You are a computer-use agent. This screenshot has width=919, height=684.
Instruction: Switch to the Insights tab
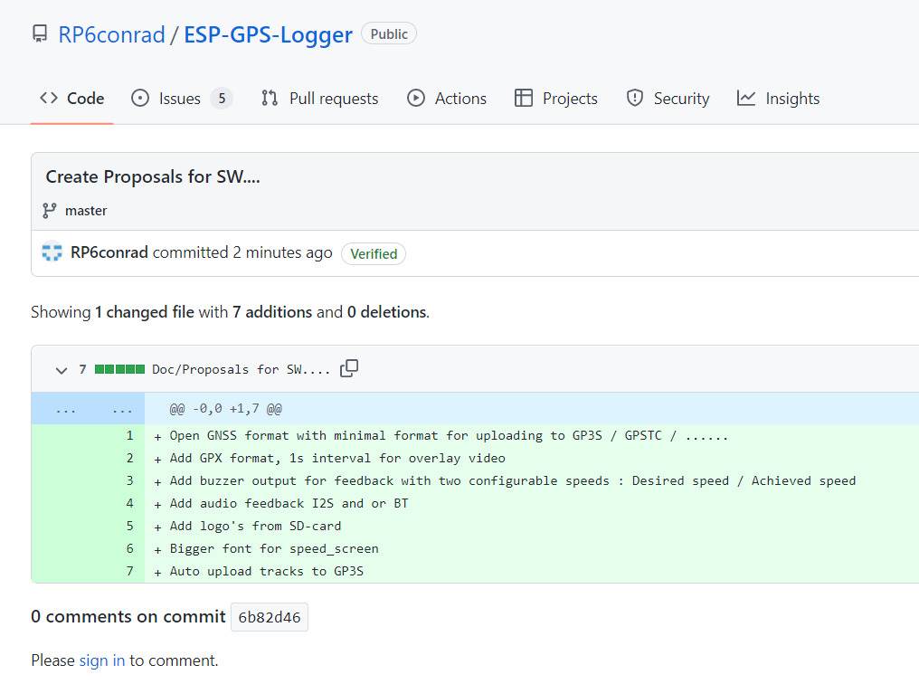tap(778, 99)
